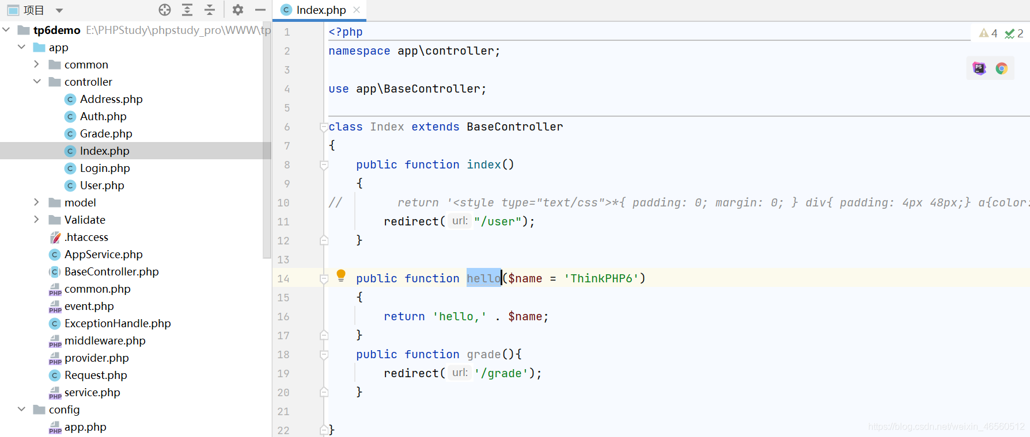Click the Collapse All icon in project toolbar
The image size is (1030, 437).
tap(210, 10)
